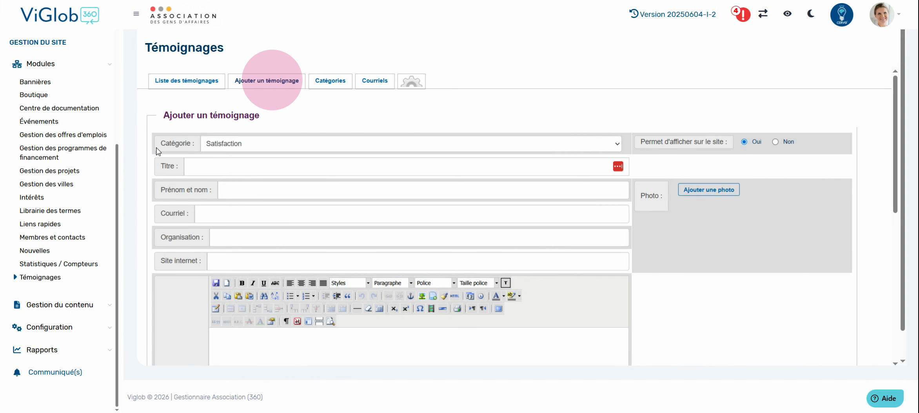Insert a special character with Omega icon
The height and width of the screenshot is (413, 919).
point(420,309)
